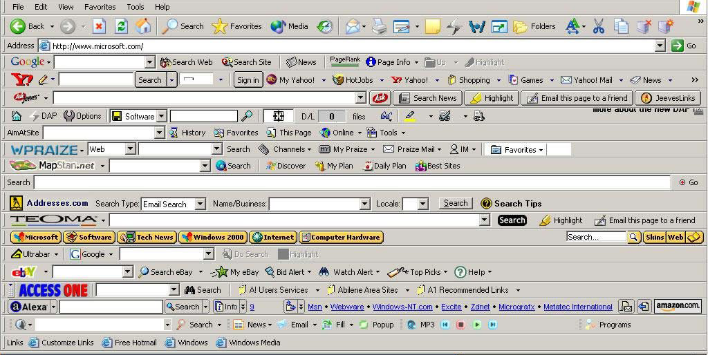The image size is (708, 355).
Task: Open the File menu
Action: [18, 7]
